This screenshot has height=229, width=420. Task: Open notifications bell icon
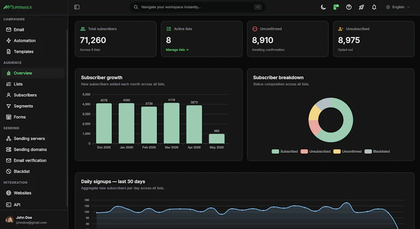point(374,7)
